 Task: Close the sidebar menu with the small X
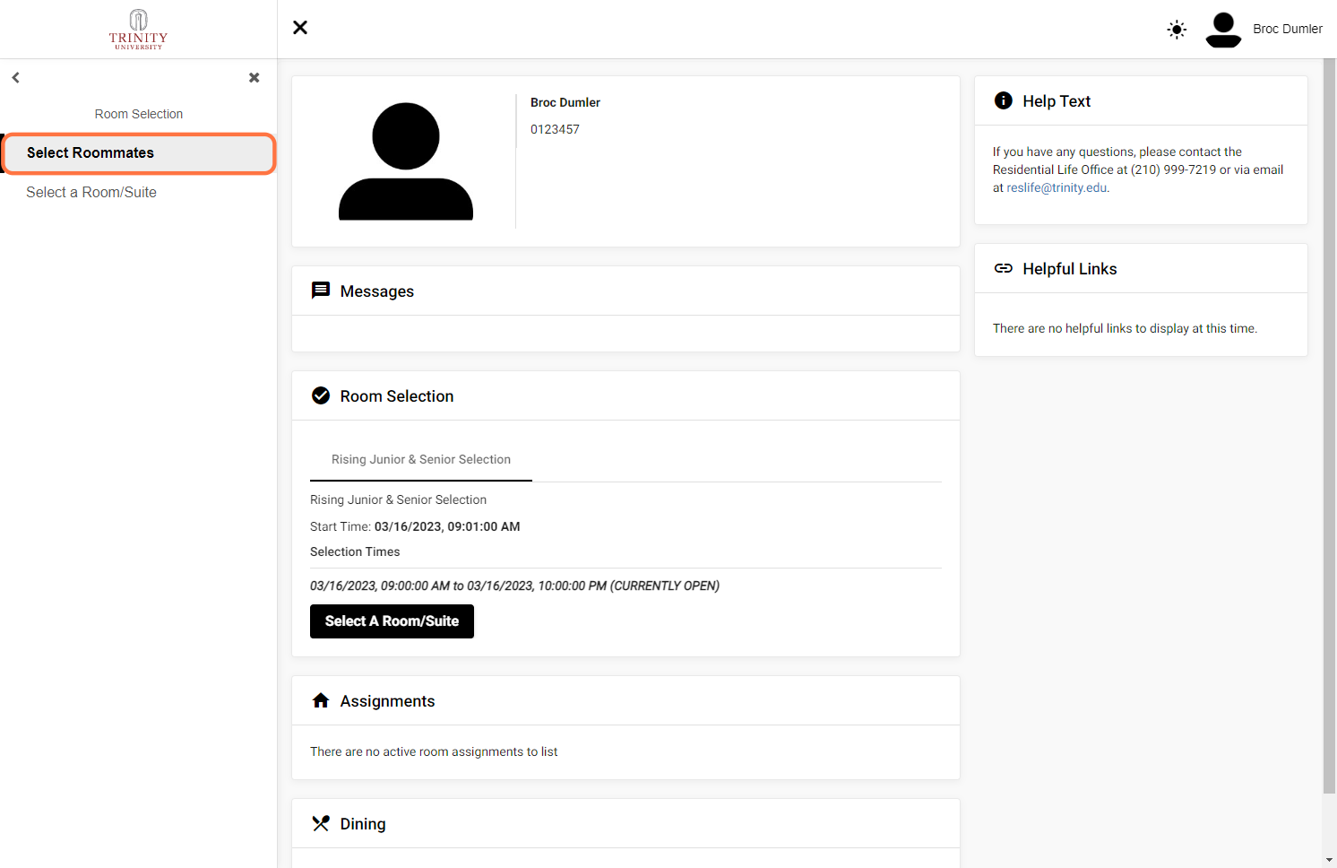coord(254,78)
